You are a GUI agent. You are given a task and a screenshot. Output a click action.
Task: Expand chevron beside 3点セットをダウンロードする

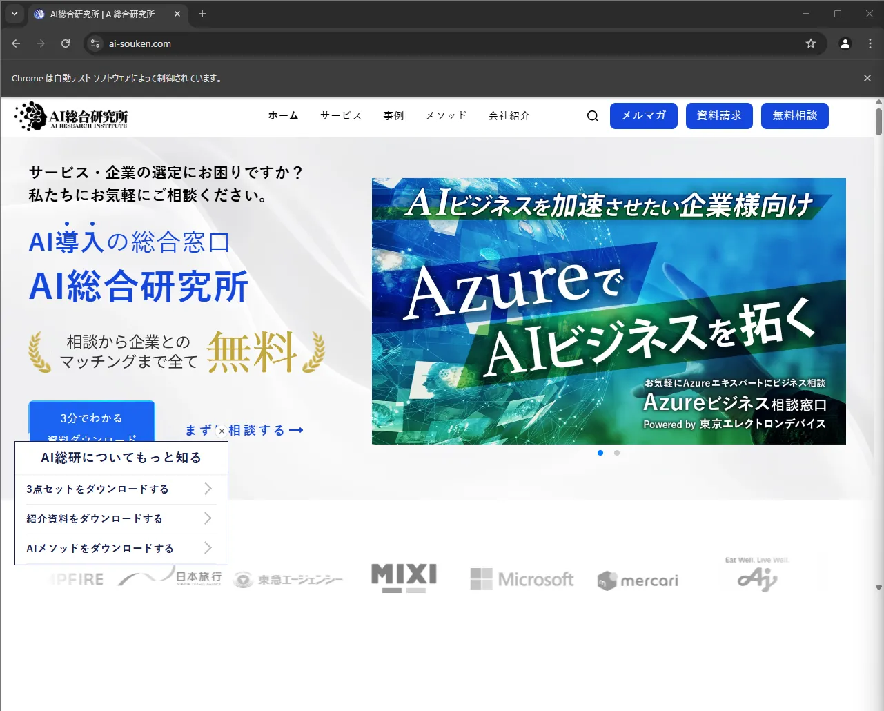click(x=208, y=489)
